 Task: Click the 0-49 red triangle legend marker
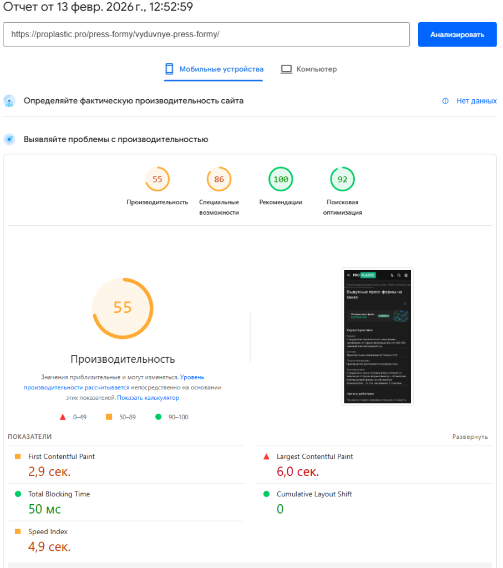(62, 417)
